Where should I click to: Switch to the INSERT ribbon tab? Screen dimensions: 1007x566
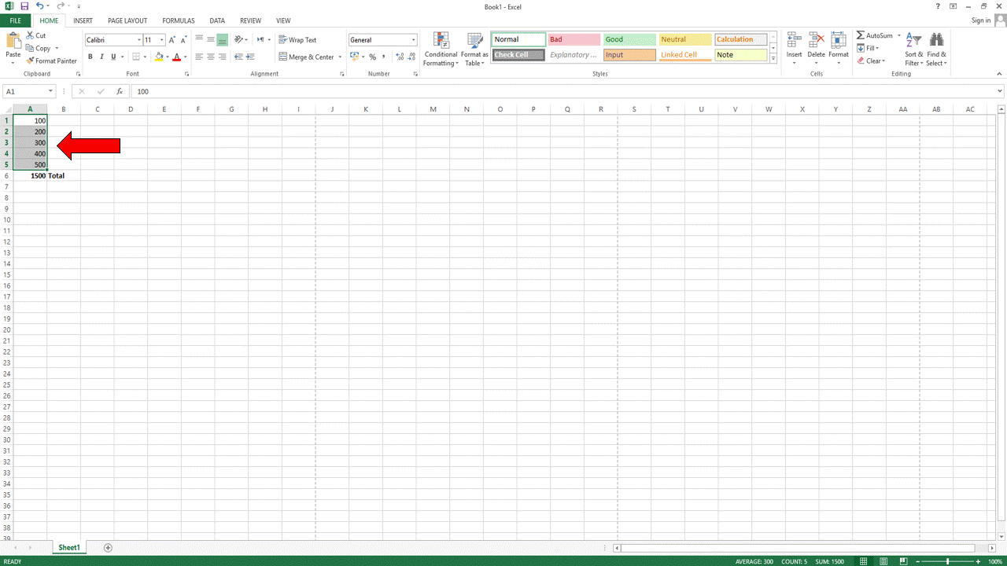83,20
